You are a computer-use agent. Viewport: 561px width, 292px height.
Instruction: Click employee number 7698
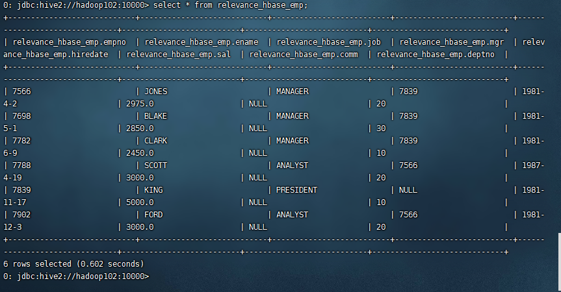(x=22, y=116)
